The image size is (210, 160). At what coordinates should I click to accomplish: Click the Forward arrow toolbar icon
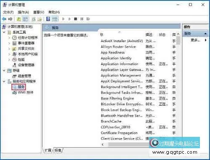(10, 19)
